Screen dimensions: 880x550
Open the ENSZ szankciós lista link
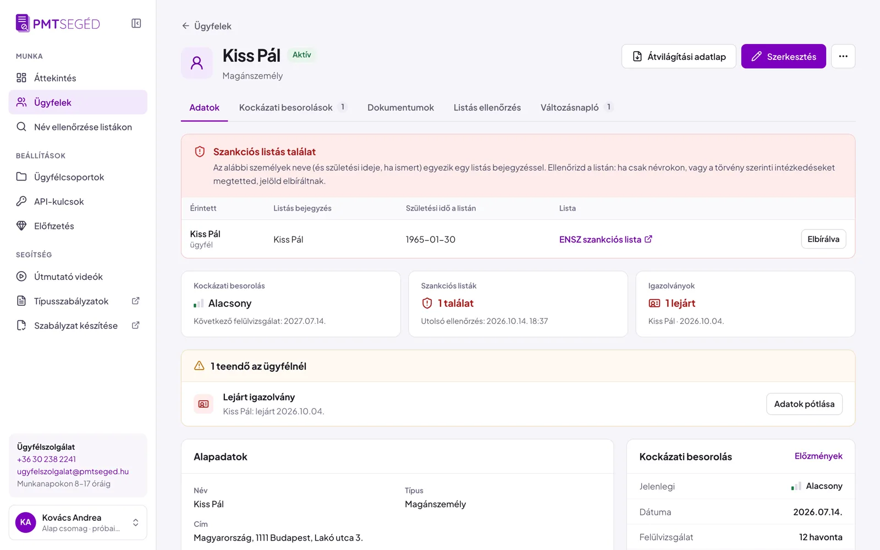[x=606, y=239]
